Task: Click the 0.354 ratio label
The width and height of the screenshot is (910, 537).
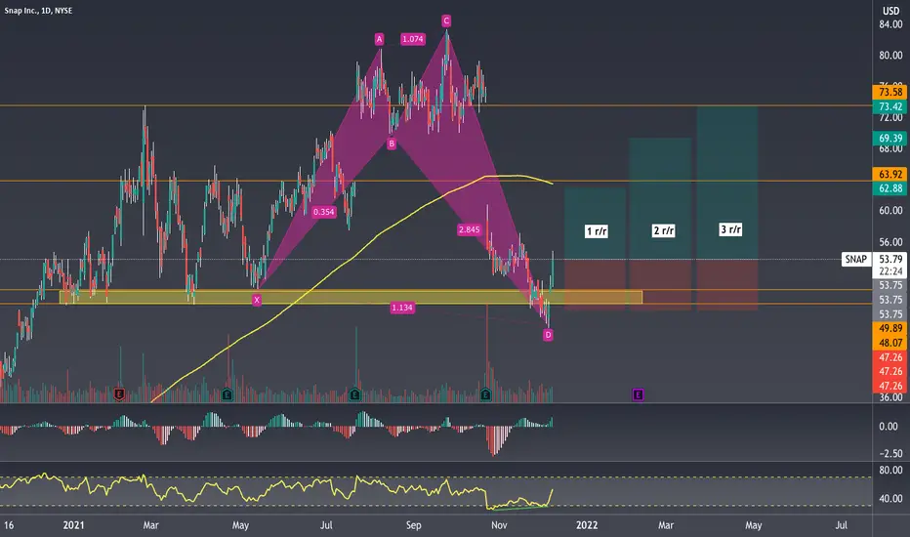Action: coord(324,212)
